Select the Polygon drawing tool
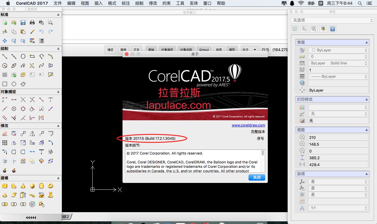 (x=23, y=56)
